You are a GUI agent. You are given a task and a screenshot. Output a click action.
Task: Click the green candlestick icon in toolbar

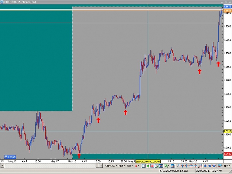click(148, 166)
